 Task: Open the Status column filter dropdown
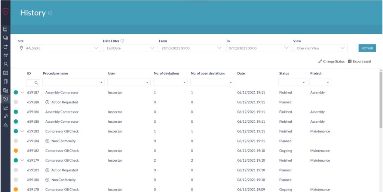293,83
